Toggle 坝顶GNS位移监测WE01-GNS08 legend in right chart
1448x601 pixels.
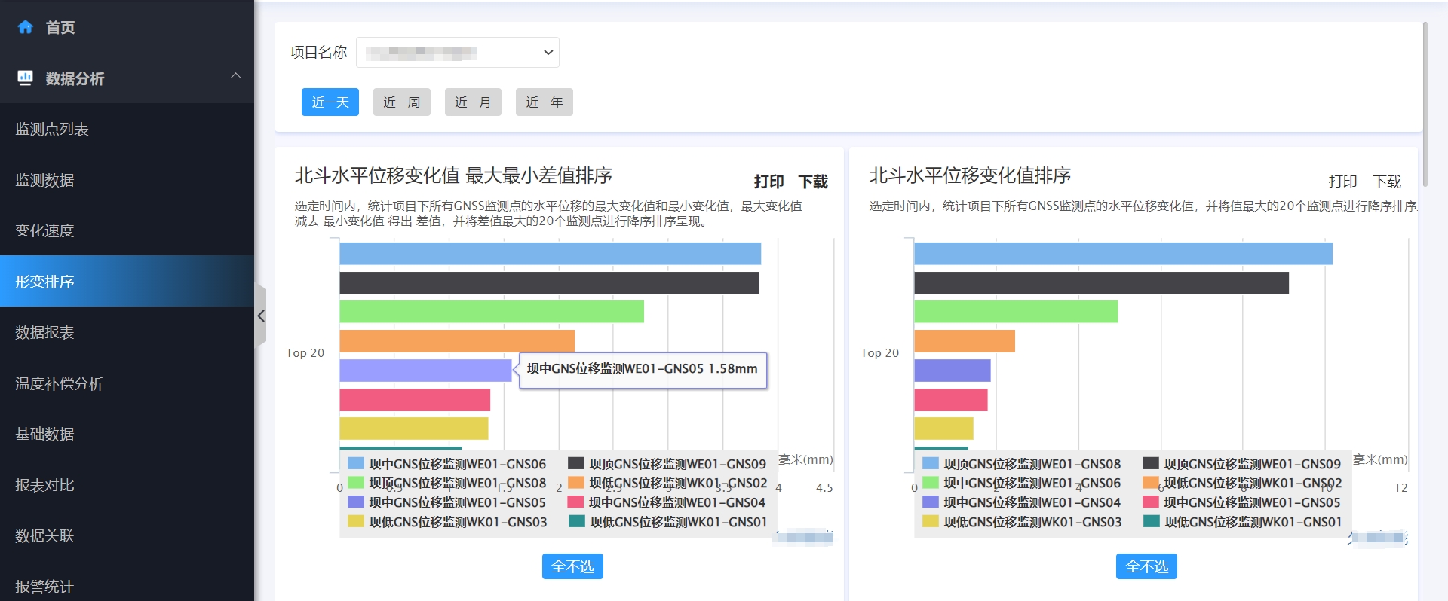coord(1022,464)
